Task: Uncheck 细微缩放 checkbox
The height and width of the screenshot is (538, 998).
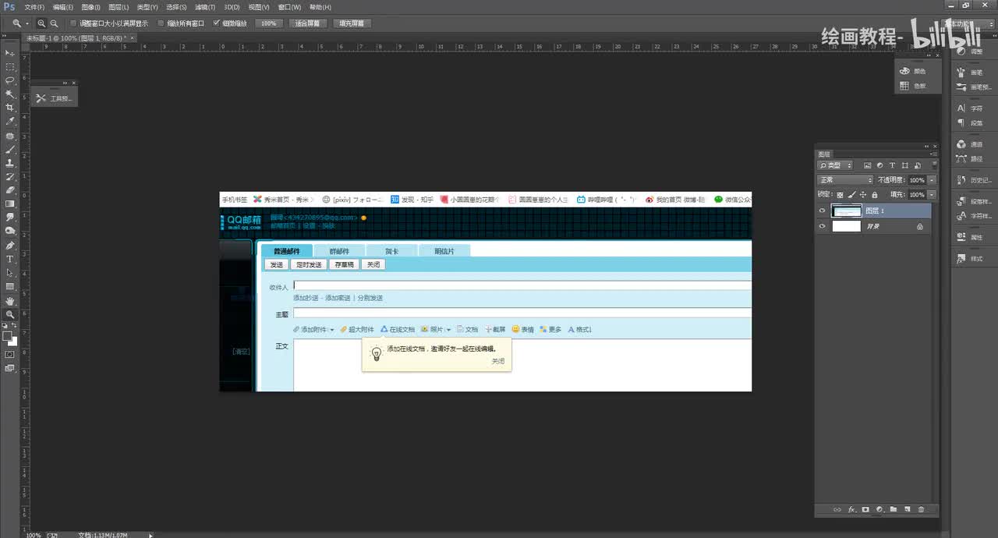Action: (216, 23)
